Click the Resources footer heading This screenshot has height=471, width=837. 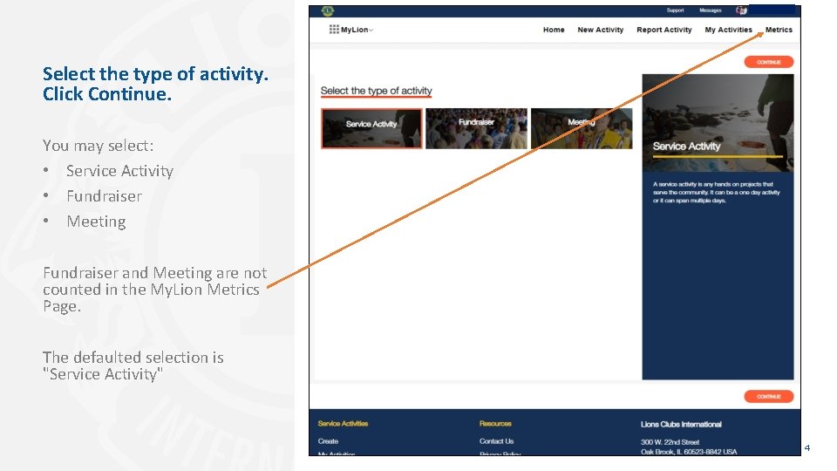[495, 424]
